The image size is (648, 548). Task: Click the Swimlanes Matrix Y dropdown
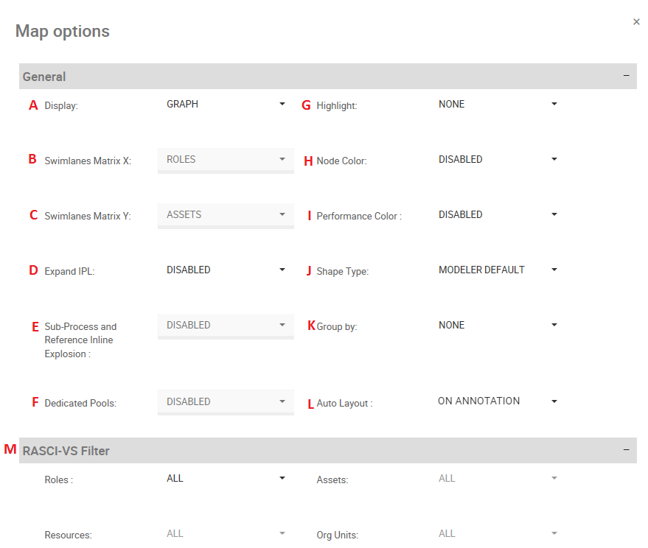tap(226, 215)
